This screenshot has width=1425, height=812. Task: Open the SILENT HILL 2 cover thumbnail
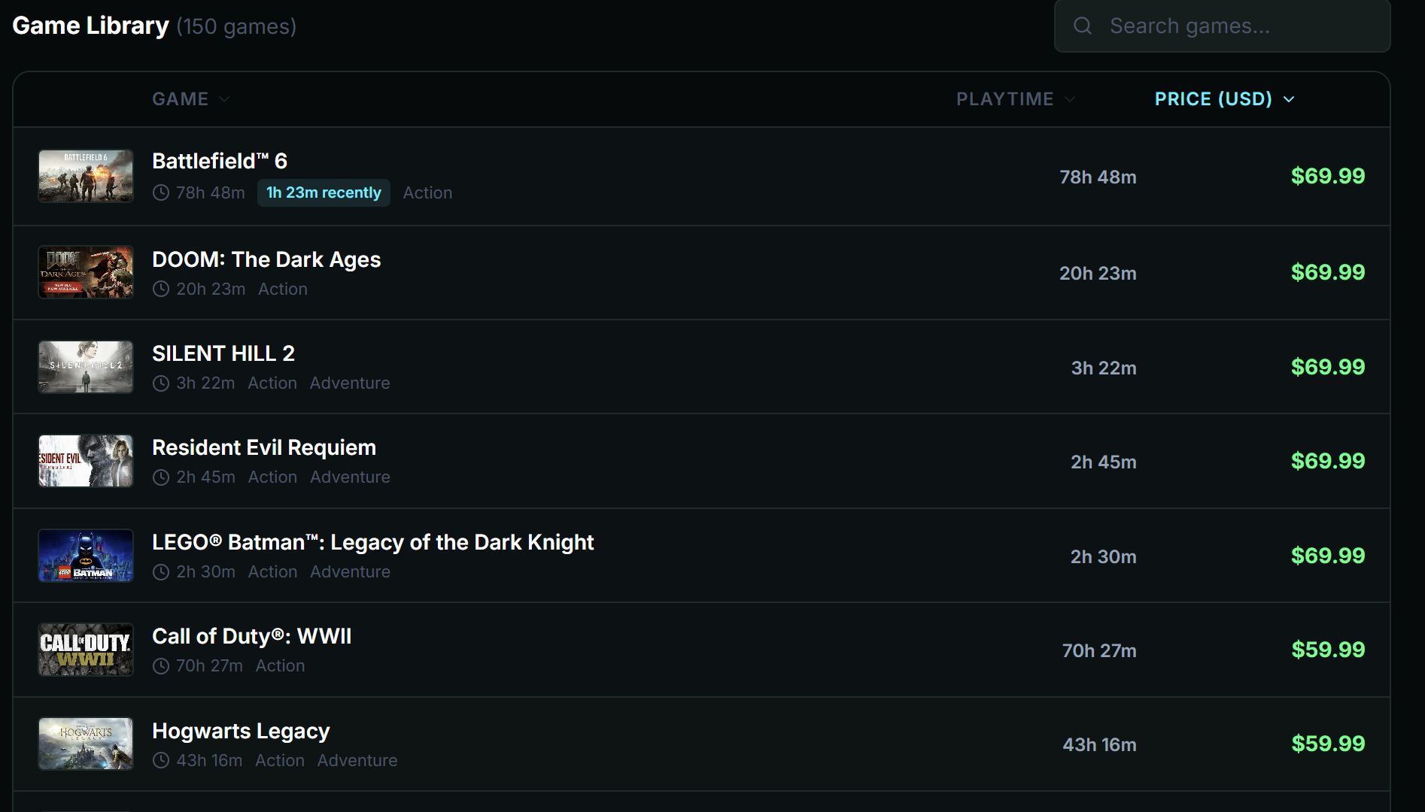click(x=86, y=367)
